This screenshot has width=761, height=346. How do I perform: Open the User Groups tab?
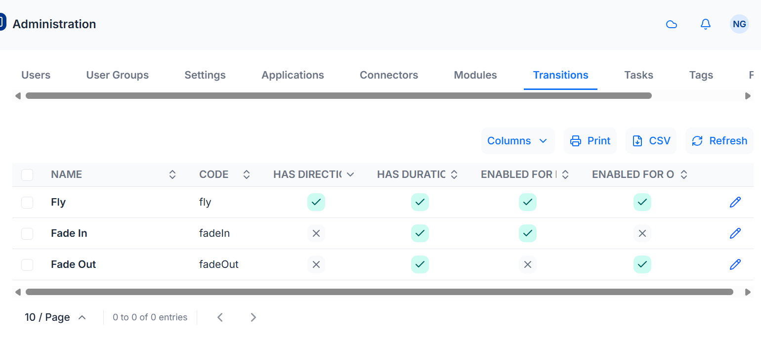[x=118, y=75]
